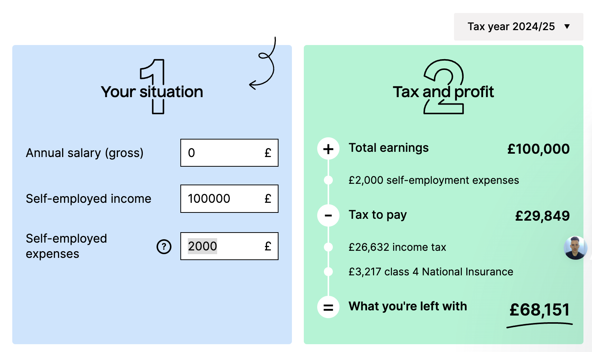This screenshot has height=352, width=592.
Task: Click the equals icon beside What you're left with
Action: [x=328, y=307]
